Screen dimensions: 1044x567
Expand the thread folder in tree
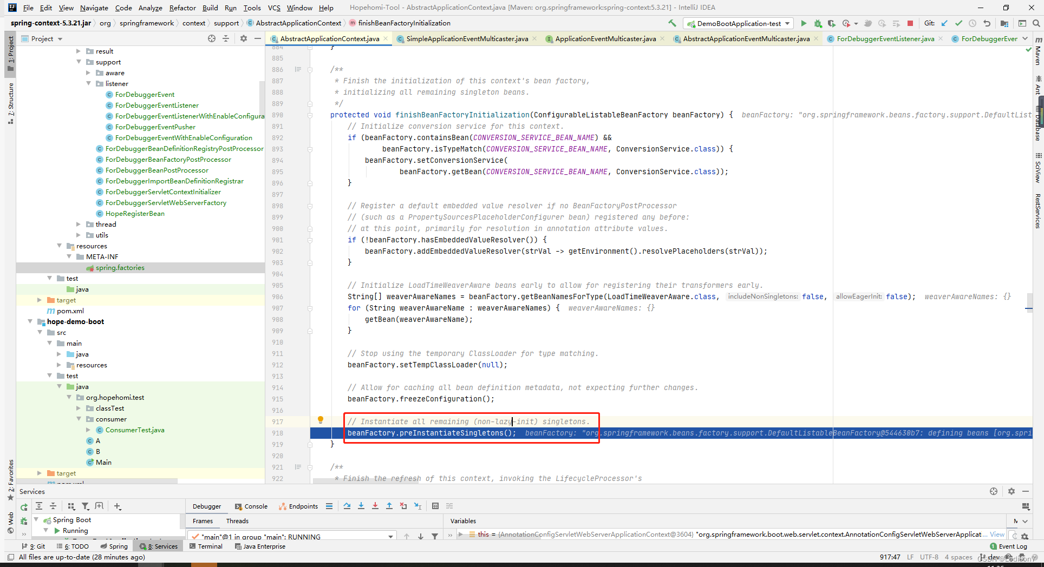pos(79,224)
